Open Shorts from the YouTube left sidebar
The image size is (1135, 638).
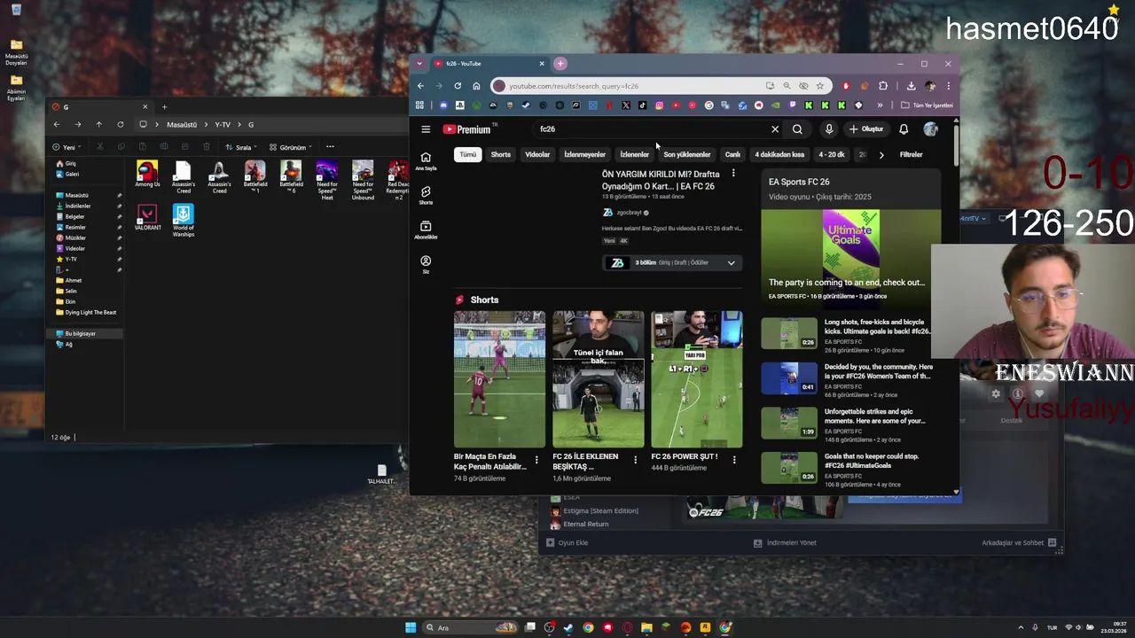tap(426, 196)
